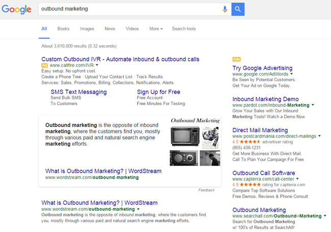The height and width of the screenshot is (232, 331).
Task: Open the Sign Up for Free sitelink
Action: coord(158,92)
